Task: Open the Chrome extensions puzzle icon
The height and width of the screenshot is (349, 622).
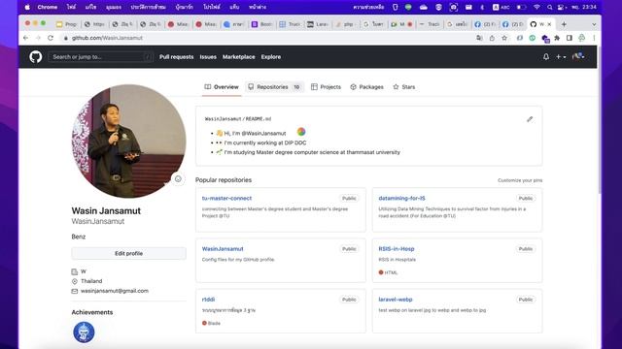Action: (x=557, y=38)
